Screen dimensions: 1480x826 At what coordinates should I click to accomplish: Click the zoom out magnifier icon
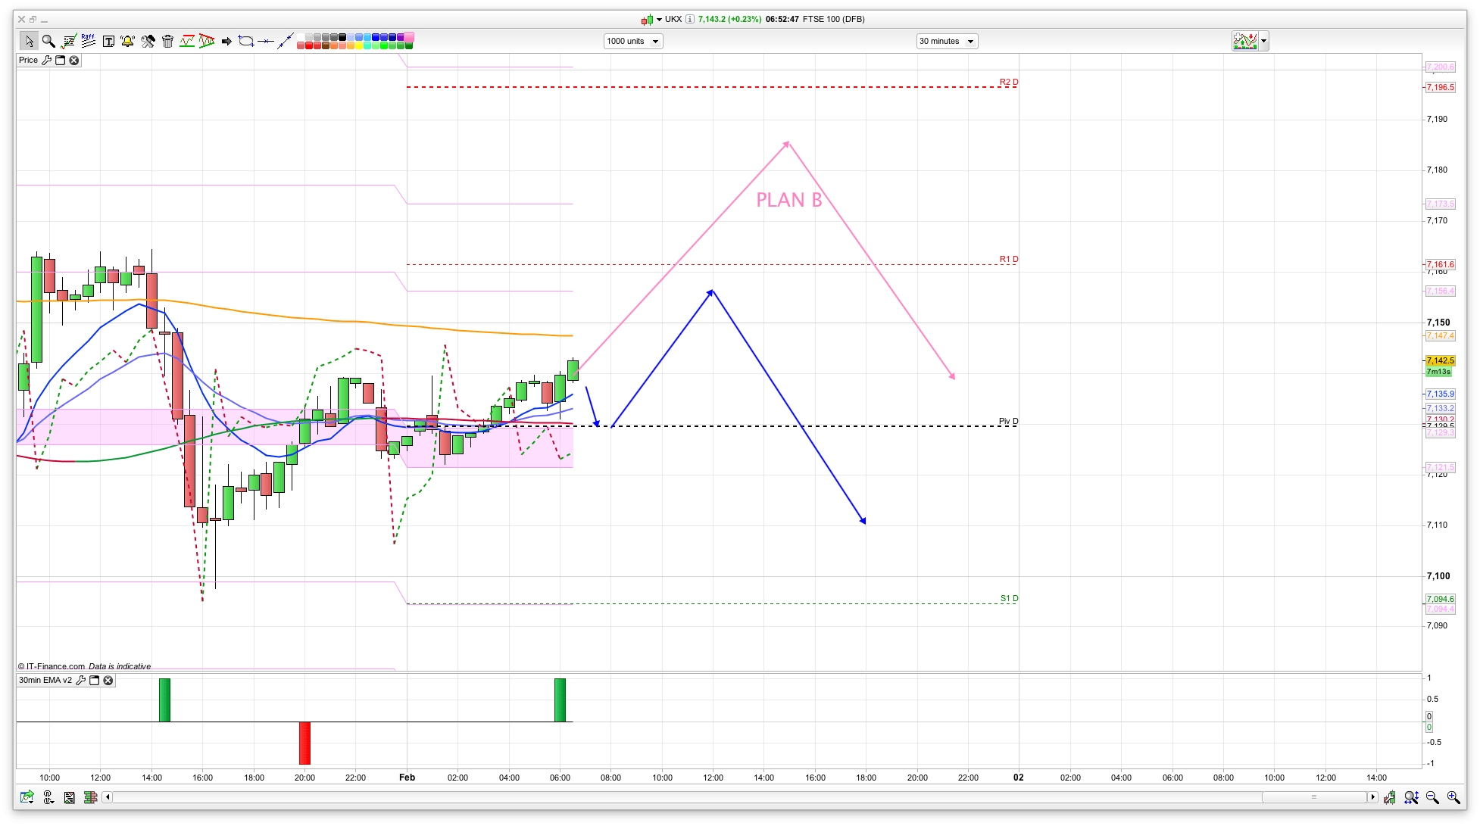point(1432,797)
